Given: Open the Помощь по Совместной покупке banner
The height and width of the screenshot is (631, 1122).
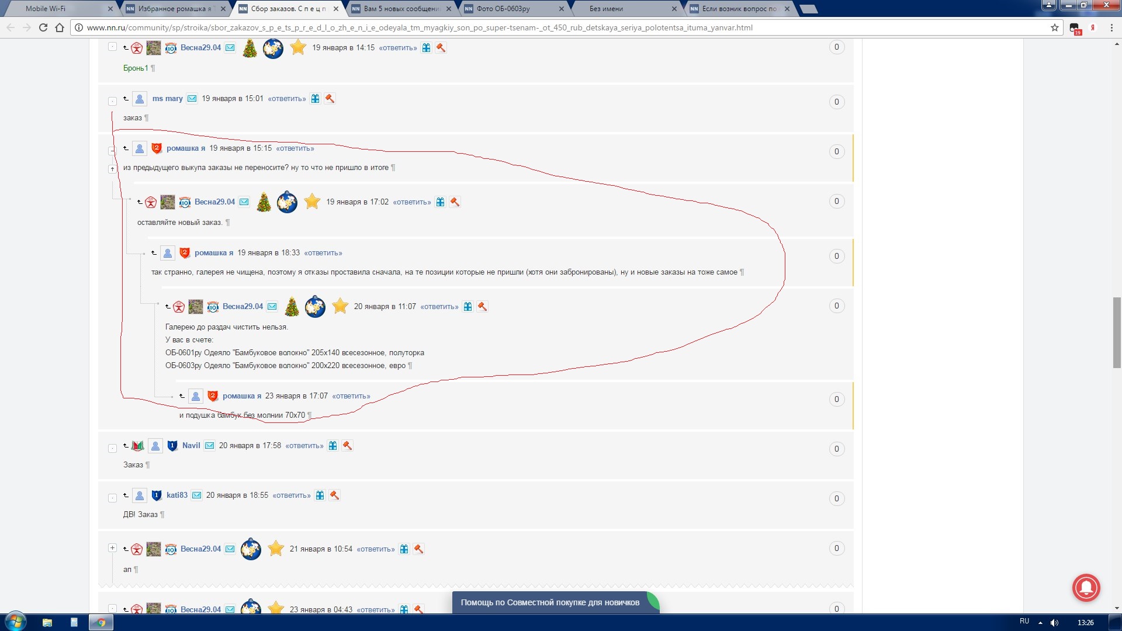Looking at the screenshot, I should click(x=549, y=602).
